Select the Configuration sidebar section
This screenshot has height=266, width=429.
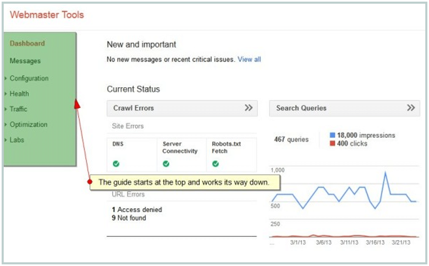(29, 78)
